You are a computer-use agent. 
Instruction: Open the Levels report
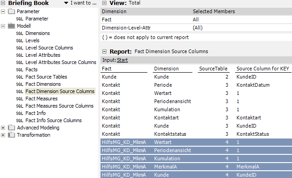click(x=32, y=40)
